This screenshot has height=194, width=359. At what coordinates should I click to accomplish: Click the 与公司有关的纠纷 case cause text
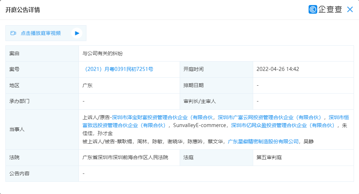point(103,53)
